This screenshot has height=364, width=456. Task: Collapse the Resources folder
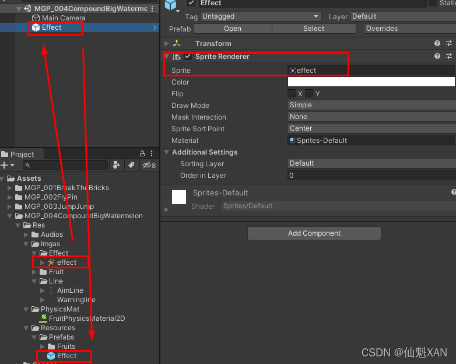click(x=26, y=328)
